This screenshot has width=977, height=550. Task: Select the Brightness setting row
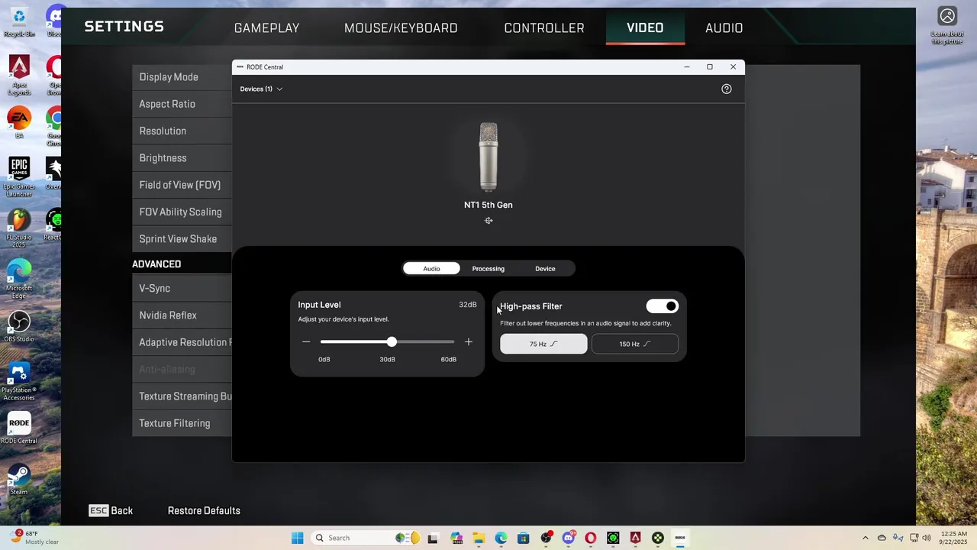pos(182,158)
